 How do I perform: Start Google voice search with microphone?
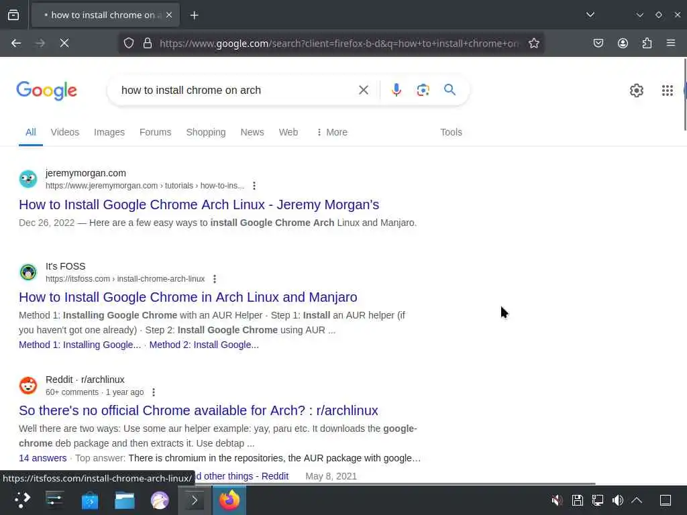pyautogui.click(x=396, y=90)
